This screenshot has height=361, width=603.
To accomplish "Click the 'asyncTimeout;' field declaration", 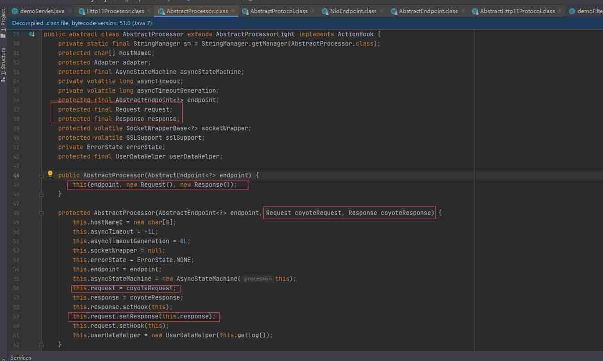I will coord(160,81).
